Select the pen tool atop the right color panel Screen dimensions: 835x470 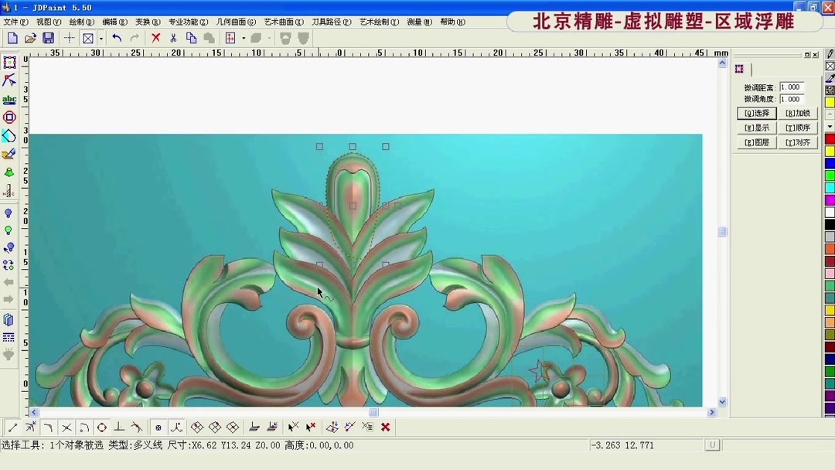click(x=830, y=54)
